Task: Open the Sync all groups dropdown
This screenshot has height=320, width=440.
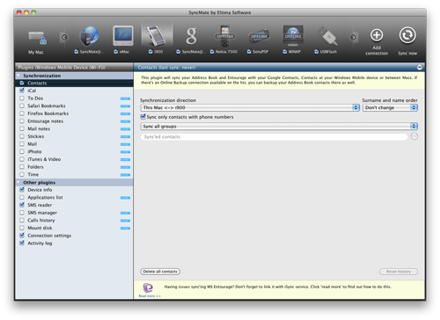Action: 279,127
